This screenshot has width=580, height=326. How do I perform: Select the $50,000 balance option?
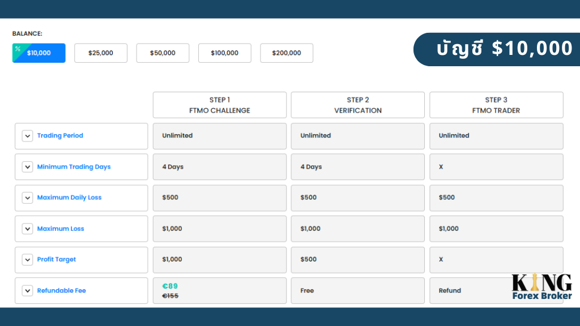pos(163,53)
